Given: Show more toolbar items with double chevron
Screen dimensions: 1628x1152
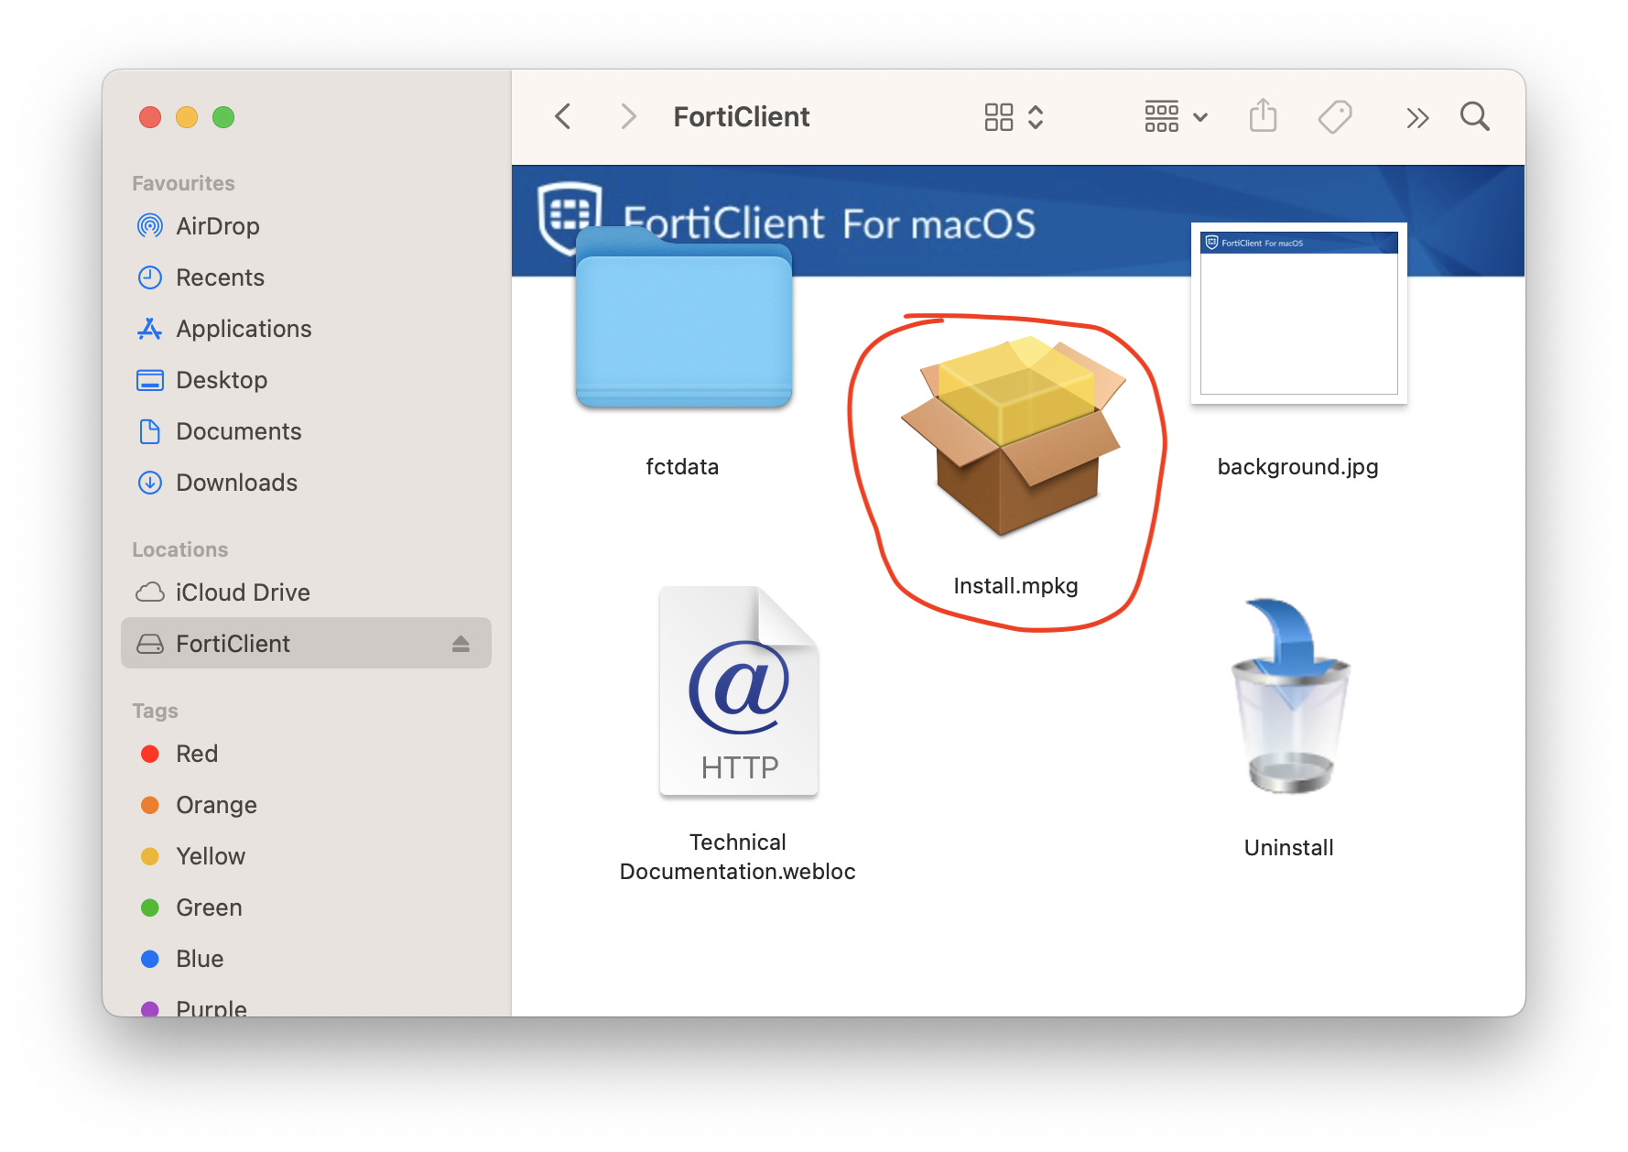Looking at the screenshot, I should 1416,117.
